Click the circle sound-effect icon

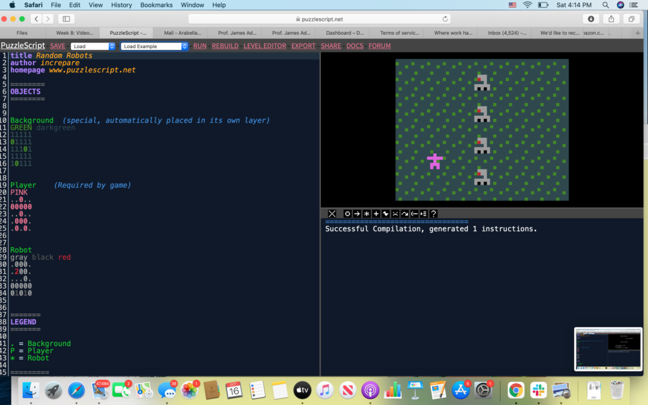[x=347, y=214]
